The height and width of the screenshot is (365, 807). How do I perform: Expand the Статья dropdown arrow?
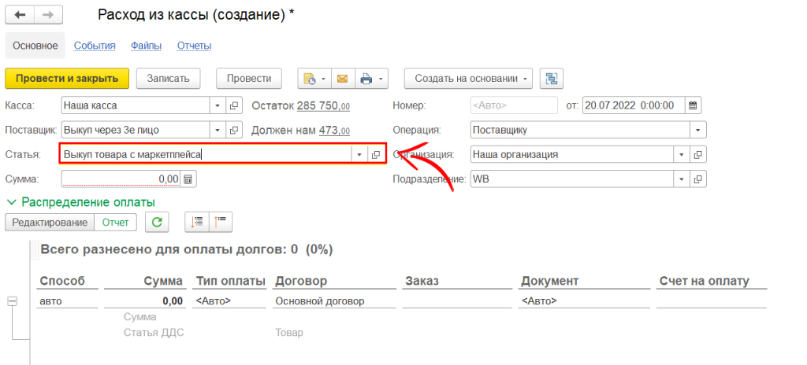tap(359, 155)
